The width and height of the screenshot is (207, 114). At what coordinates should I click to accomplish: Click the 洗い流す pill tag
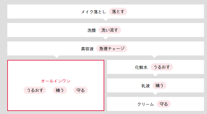click(x=110, y=30)
